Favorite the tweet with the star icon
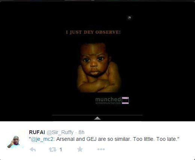Image resolution: width=195 pixels, height=160 pixels. pyautogui.click(x=80, y=149)
